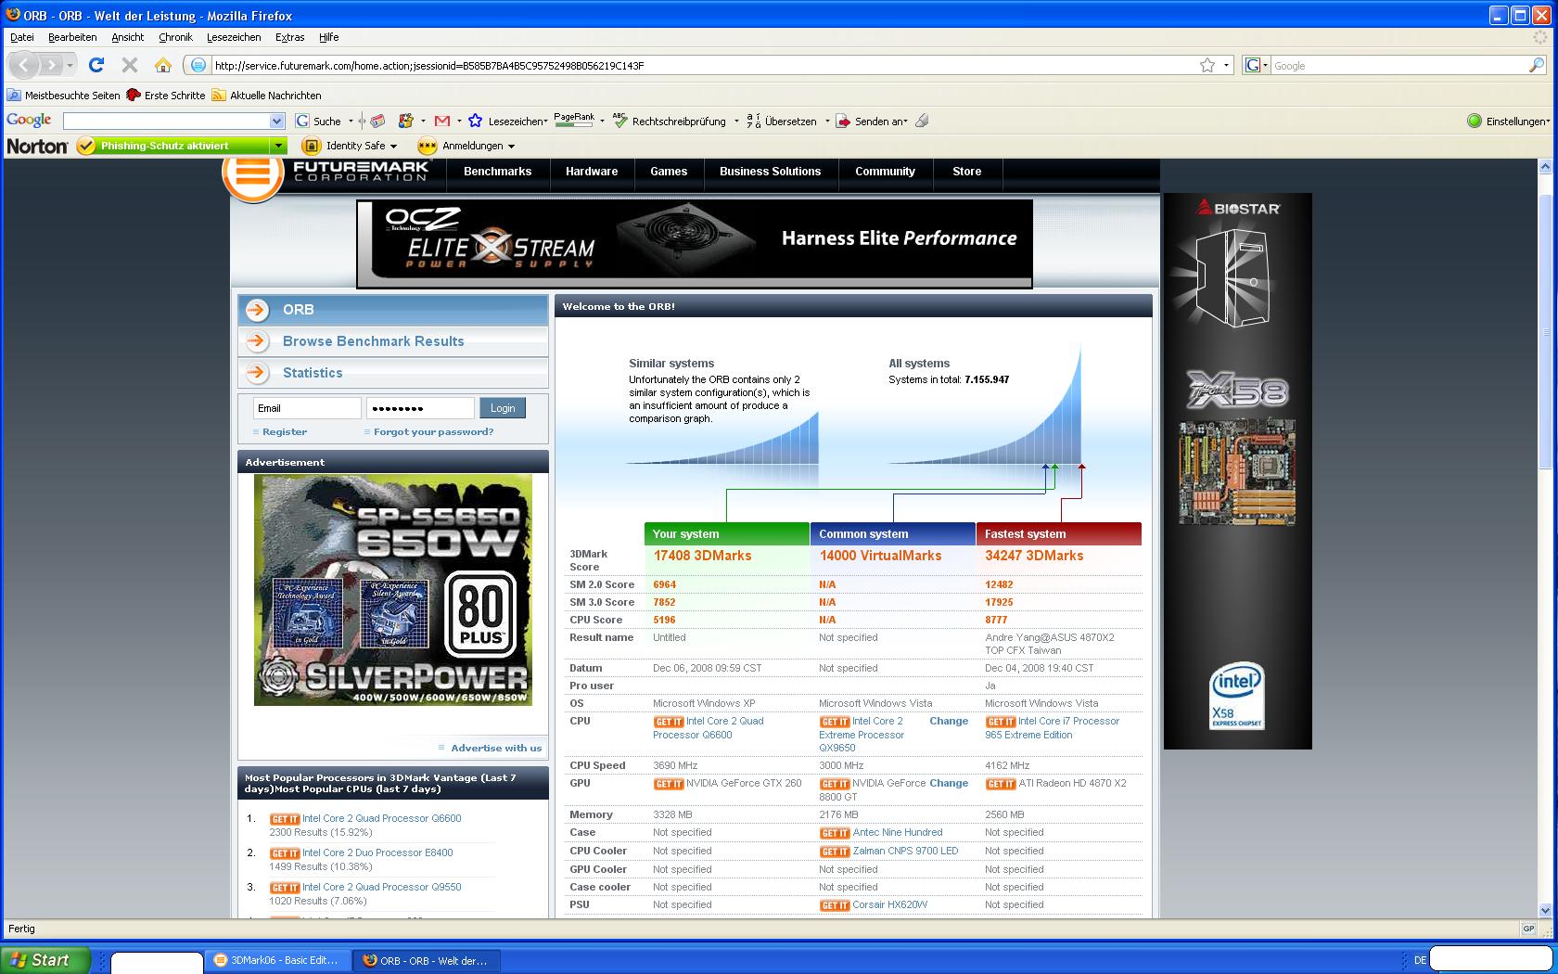Click Forgot your password link
1558x974 pixels.
[x=434, y=432]
